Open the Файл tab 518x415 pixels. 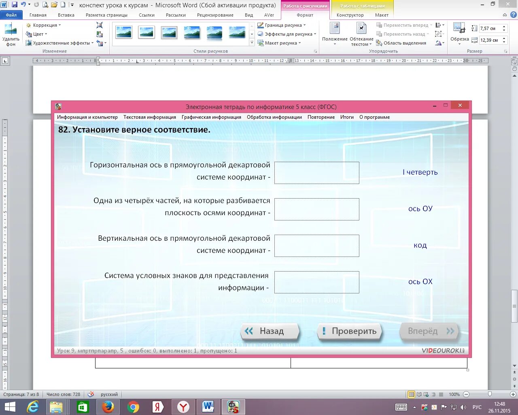click(x=11, y=15)
